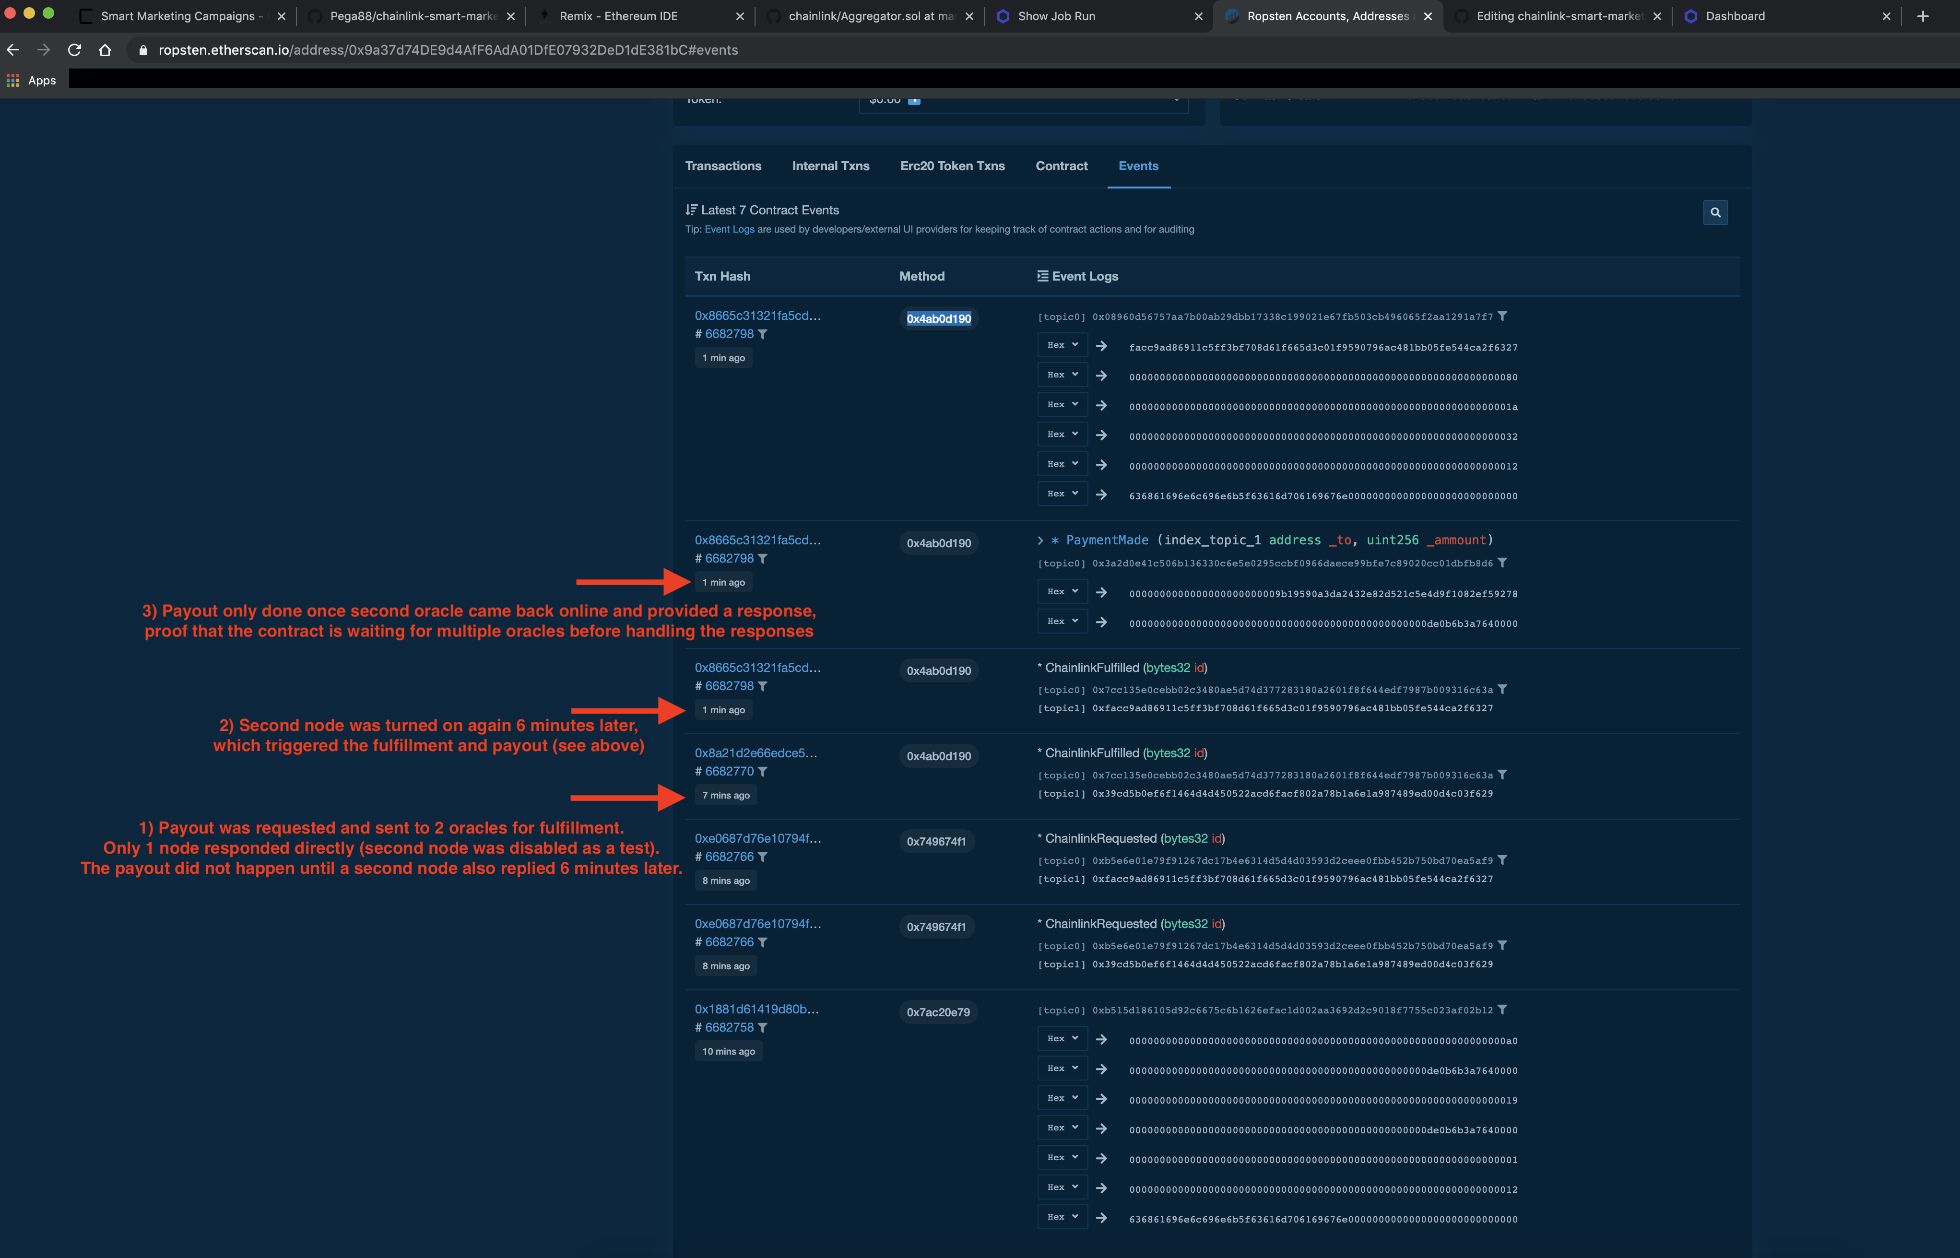Click the search icon on the Events panel

click(x=1715, y=212)
